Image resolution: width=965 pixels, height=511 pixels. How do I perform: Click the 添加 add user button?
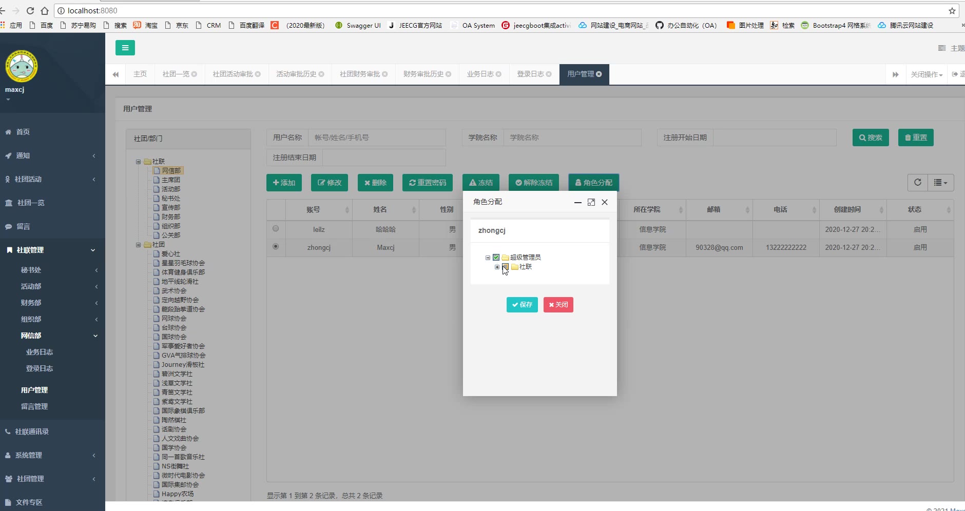click(x=284, y=183)
